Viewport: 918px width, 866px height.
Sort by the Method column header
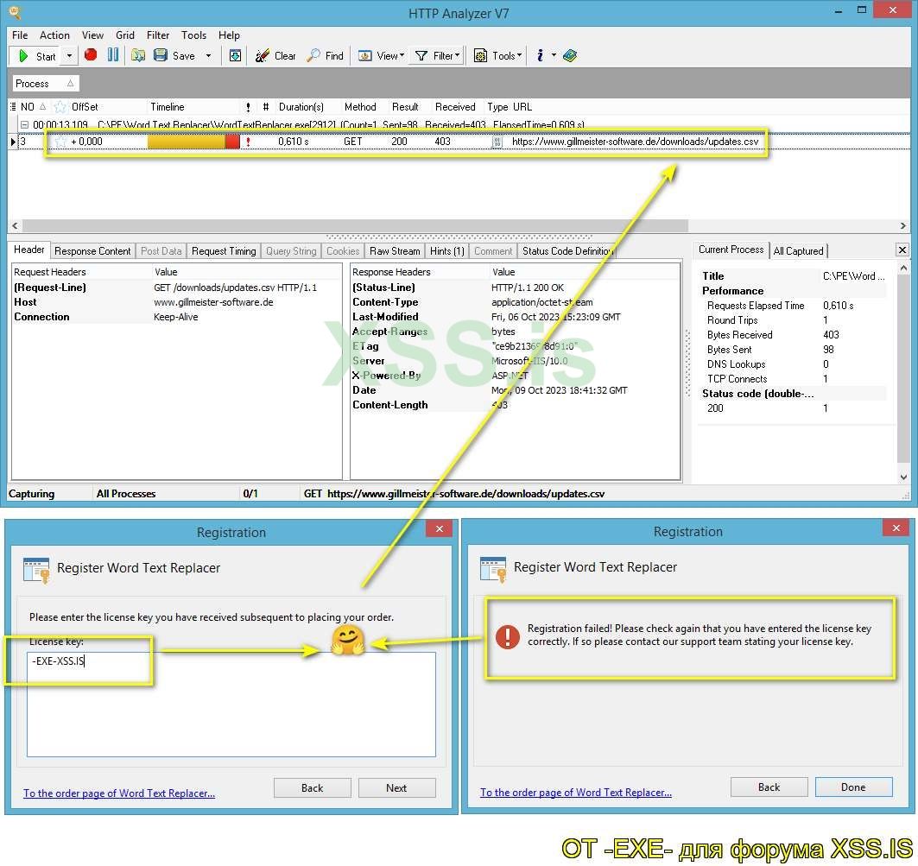(x=360, y=107)
